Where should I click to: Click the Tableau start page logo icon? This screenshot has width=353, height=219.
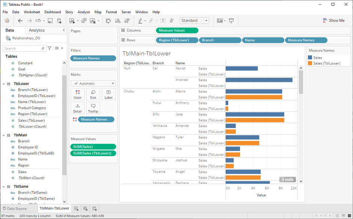[7, 21]
